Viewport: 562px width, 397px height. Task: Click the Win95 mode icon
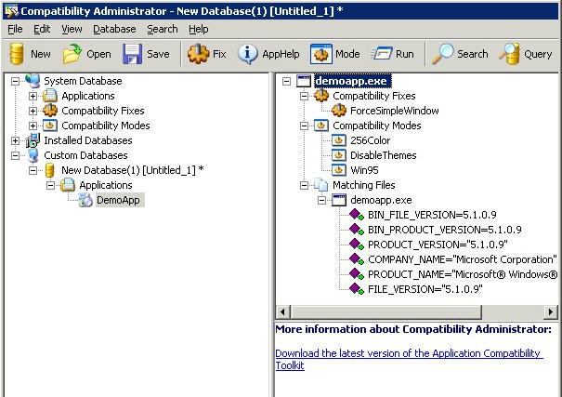pyautogui.click(x=339, y=170)
